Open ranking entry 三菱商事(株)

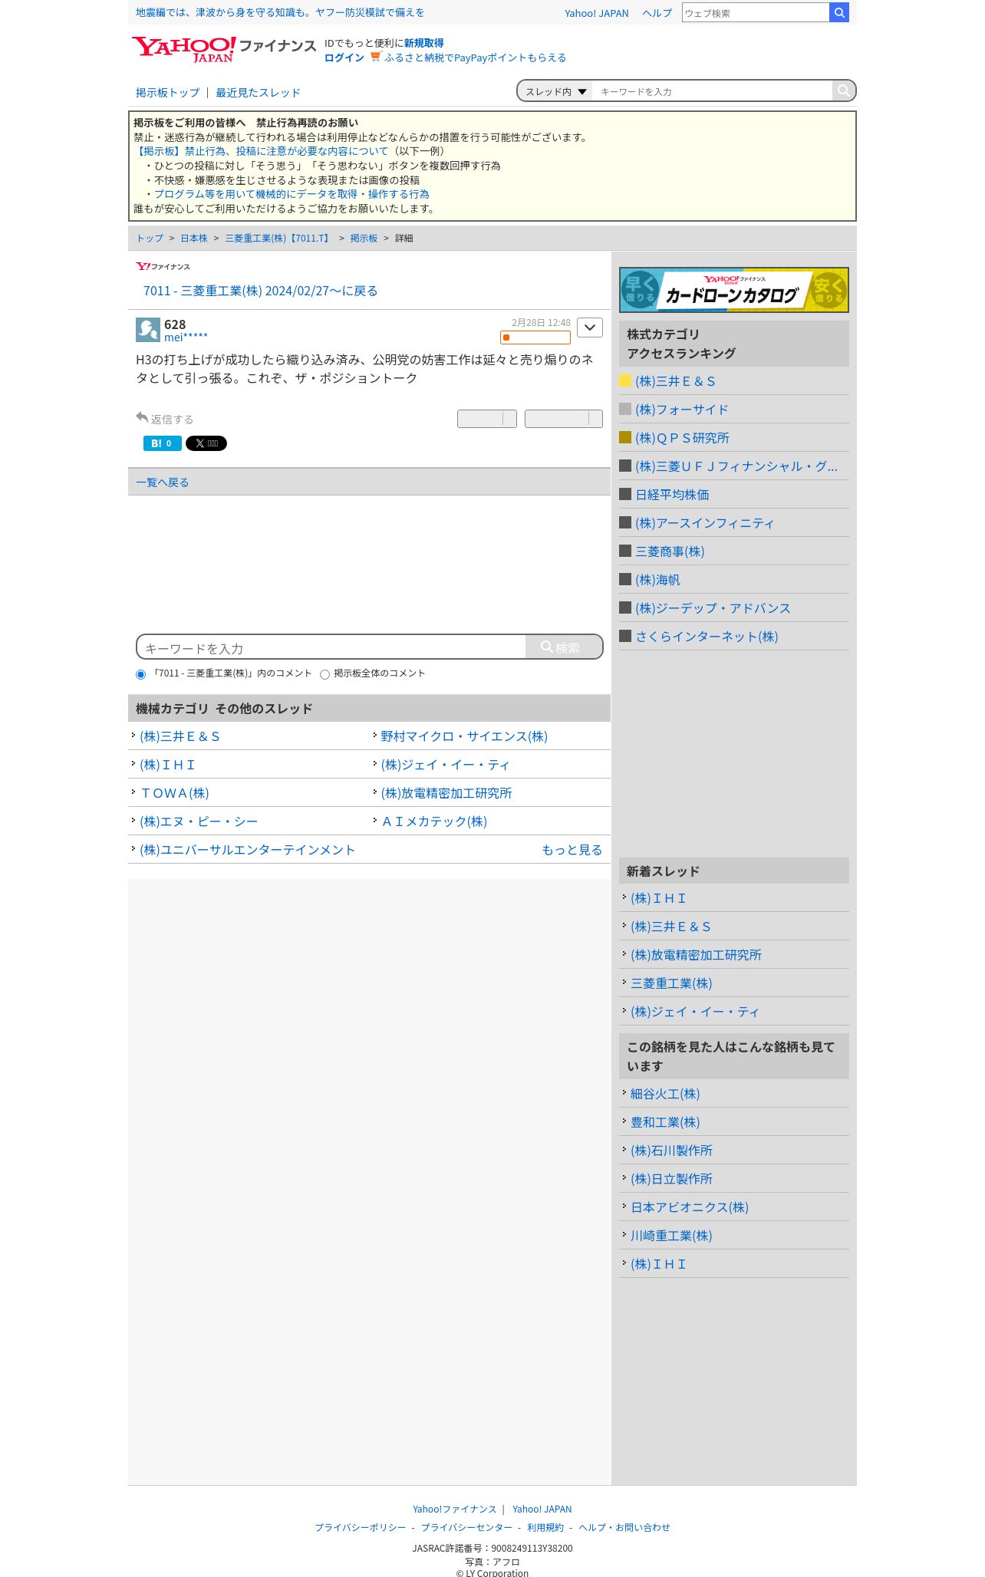pos(670,551)
